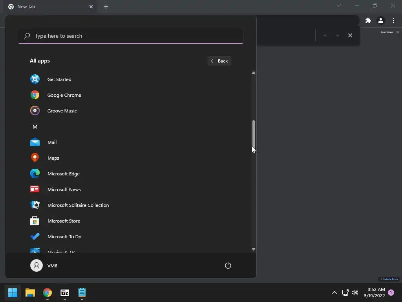Open the Mail app icon
The width and height of the screenshot is (402, 302).
35,142
